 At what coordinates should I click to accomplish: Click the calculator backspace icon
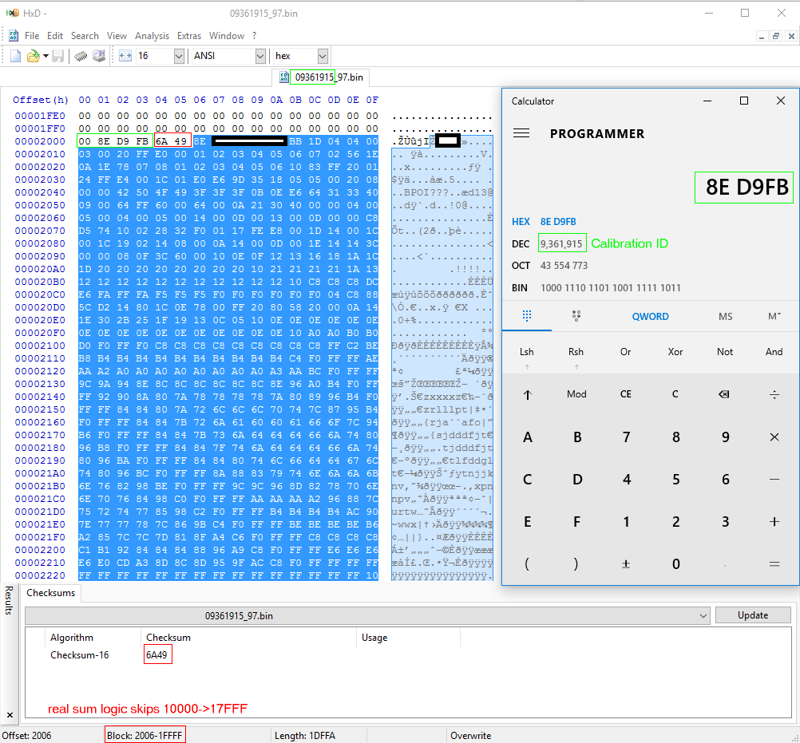724,394
